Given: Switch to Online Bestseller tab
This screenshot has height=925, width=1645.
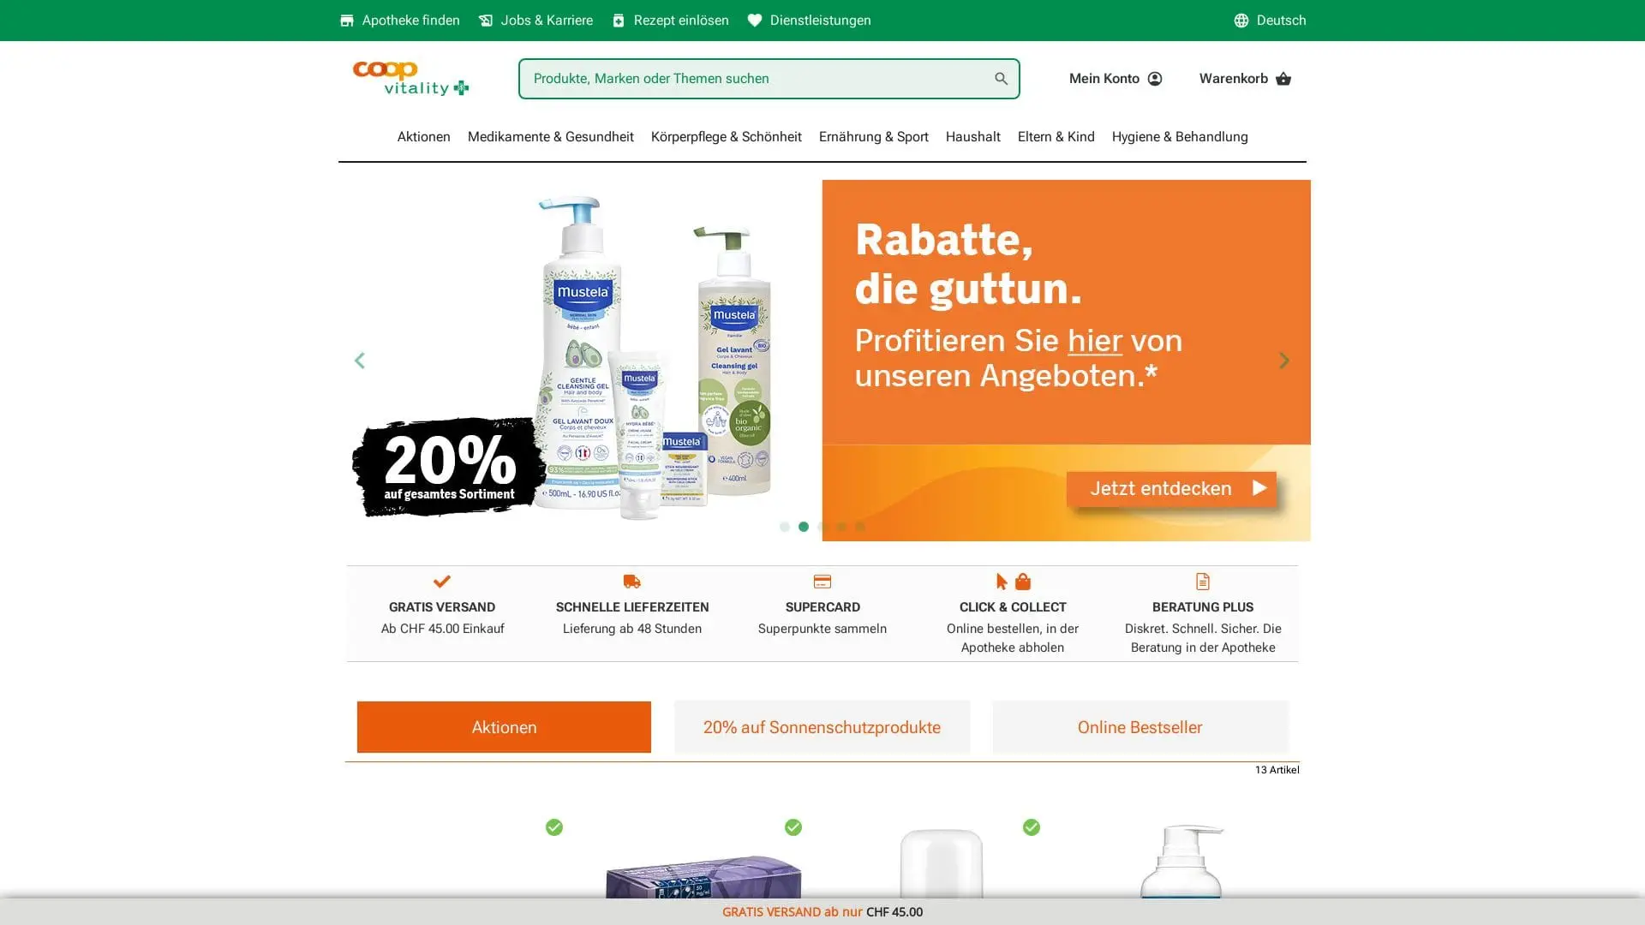Looking at the screenshot, I should coord(1140,727).
